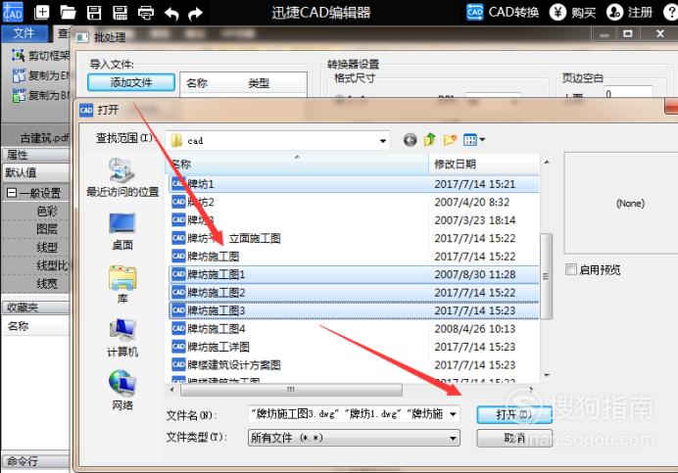678x473 pixels.
Task: Select file 牌坊施工详图
Action: [354, 347]
